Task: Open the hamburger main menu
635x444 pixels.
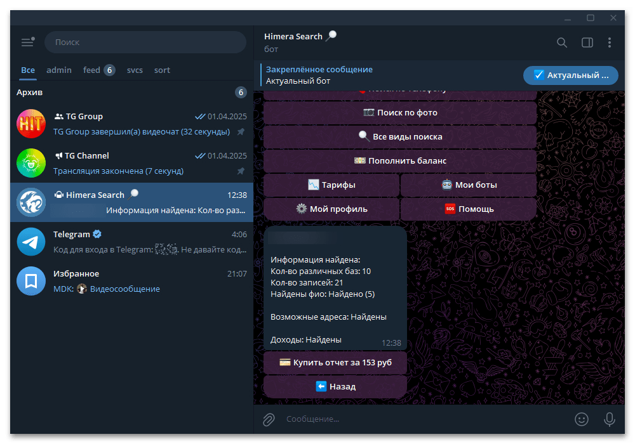Action: tap(28, 42)
